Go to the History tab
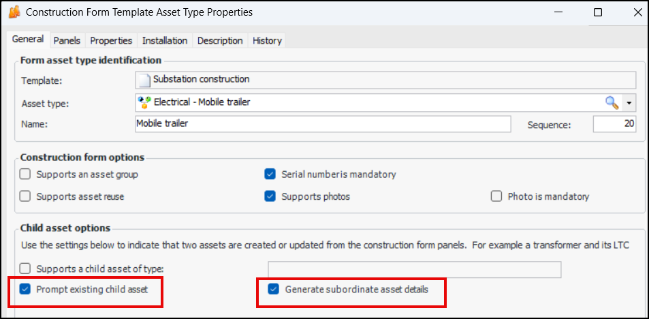This screenshot has width=649, height=319. coord(267,41)
